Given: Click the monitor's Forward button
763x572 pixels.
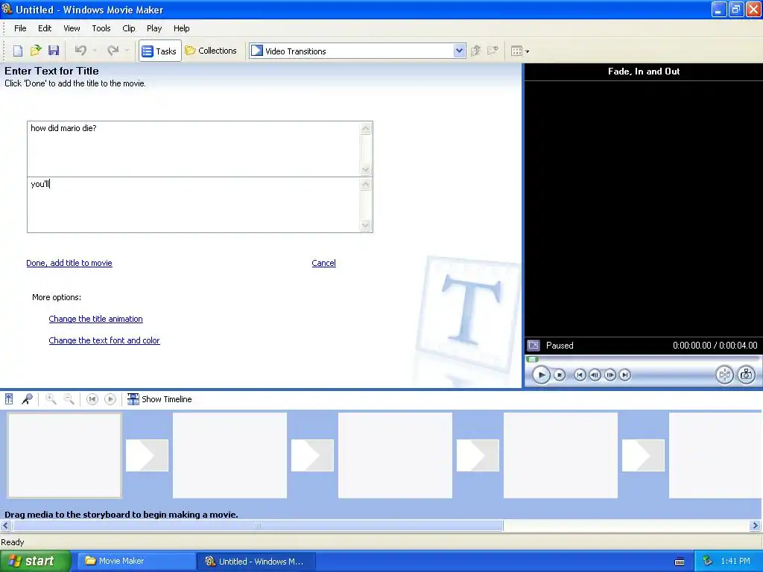Looking at the screenshot, I should pos(625,375).
